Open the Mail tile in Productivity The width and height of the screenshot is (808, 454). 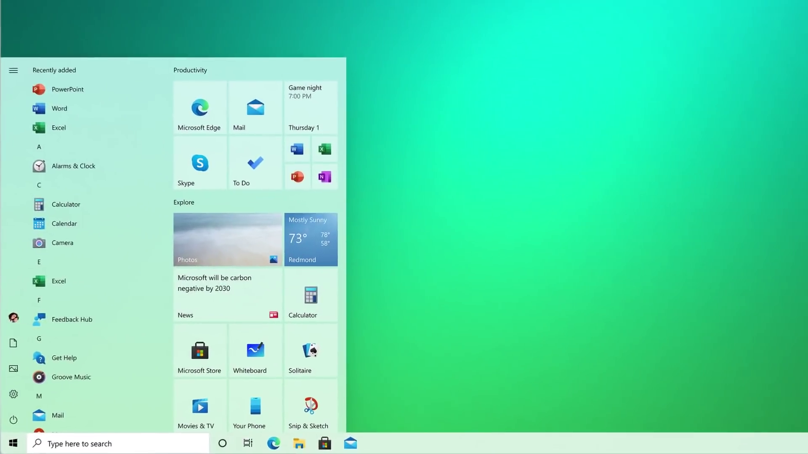[x=255, y=108]
